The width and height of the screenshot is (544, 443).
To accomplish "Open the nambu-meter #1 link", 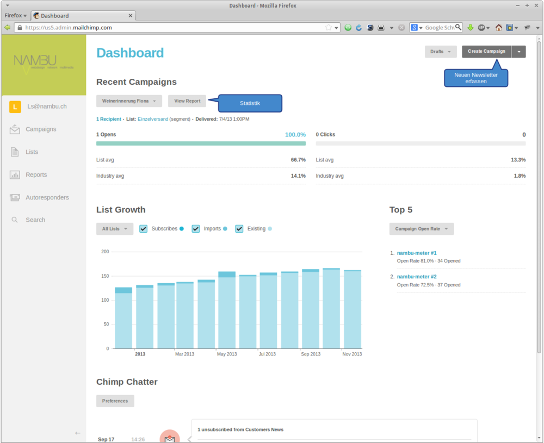I will click(417, 253).
